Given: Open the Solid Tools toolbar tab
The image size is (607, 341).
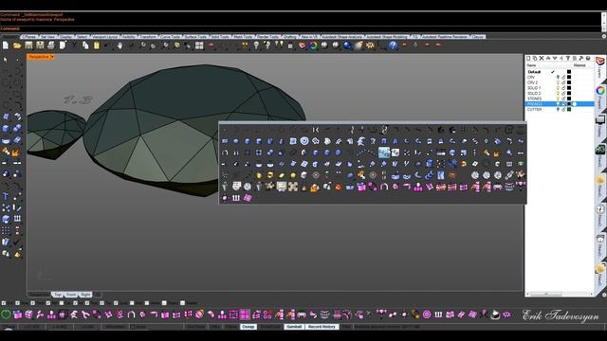Looking at the screenshot, I should click(220, 36).
